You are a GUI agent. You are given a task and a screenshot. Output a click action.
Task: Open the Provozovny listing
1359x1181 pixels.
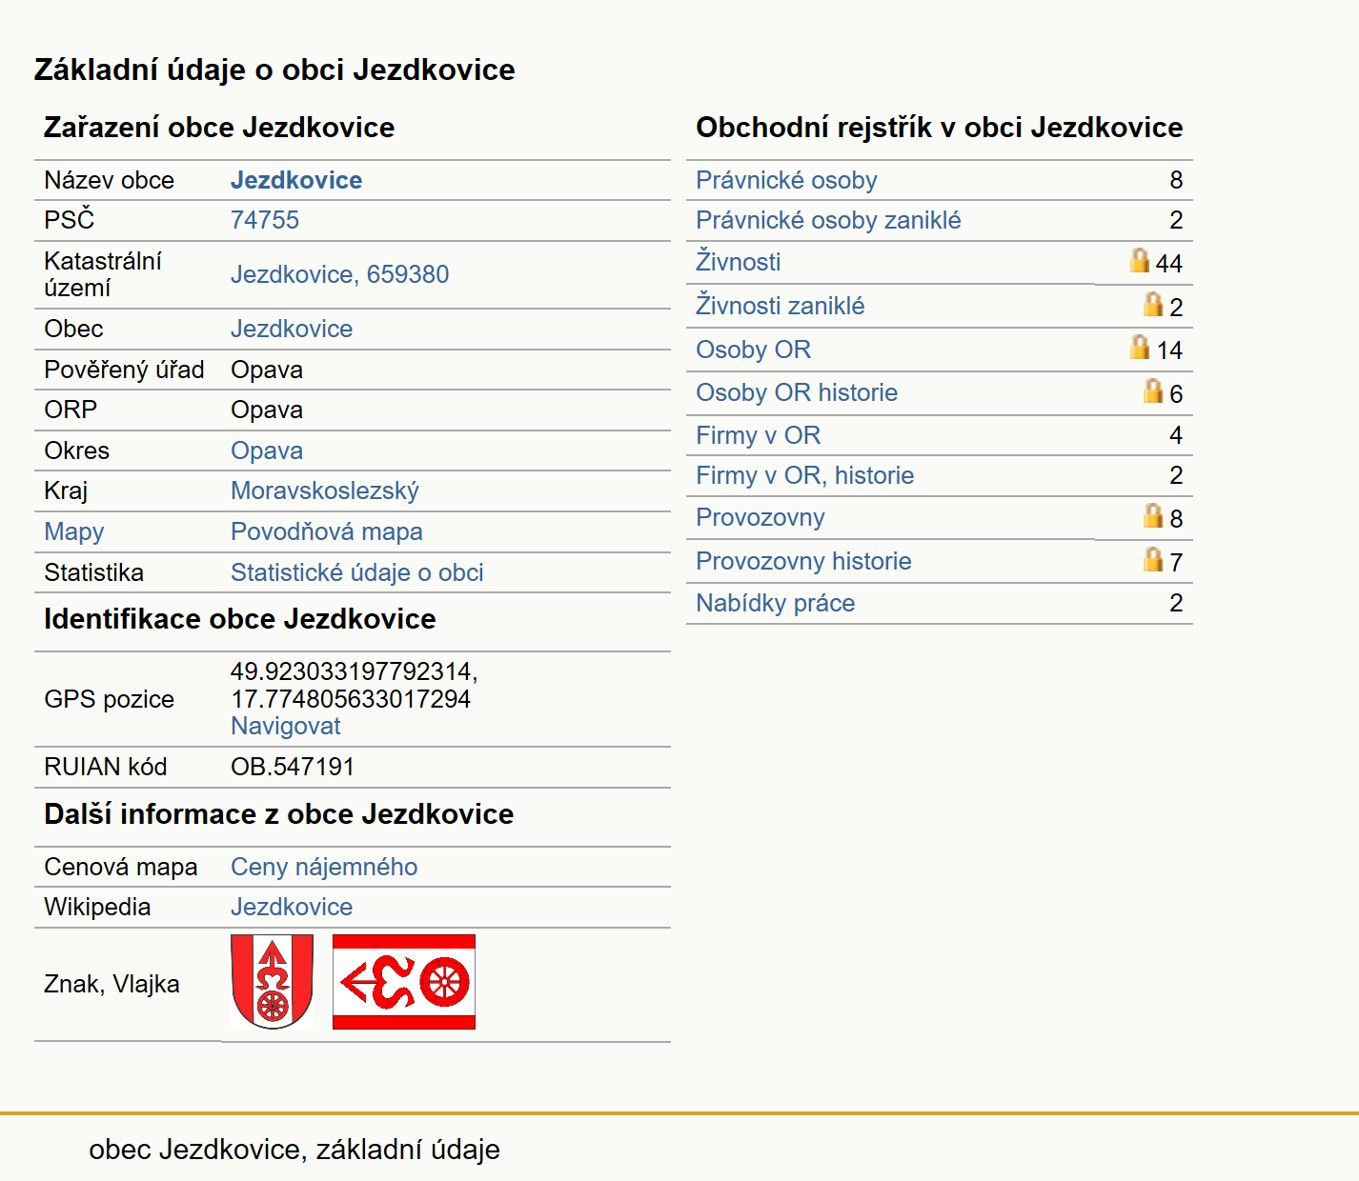pos(761,517)
